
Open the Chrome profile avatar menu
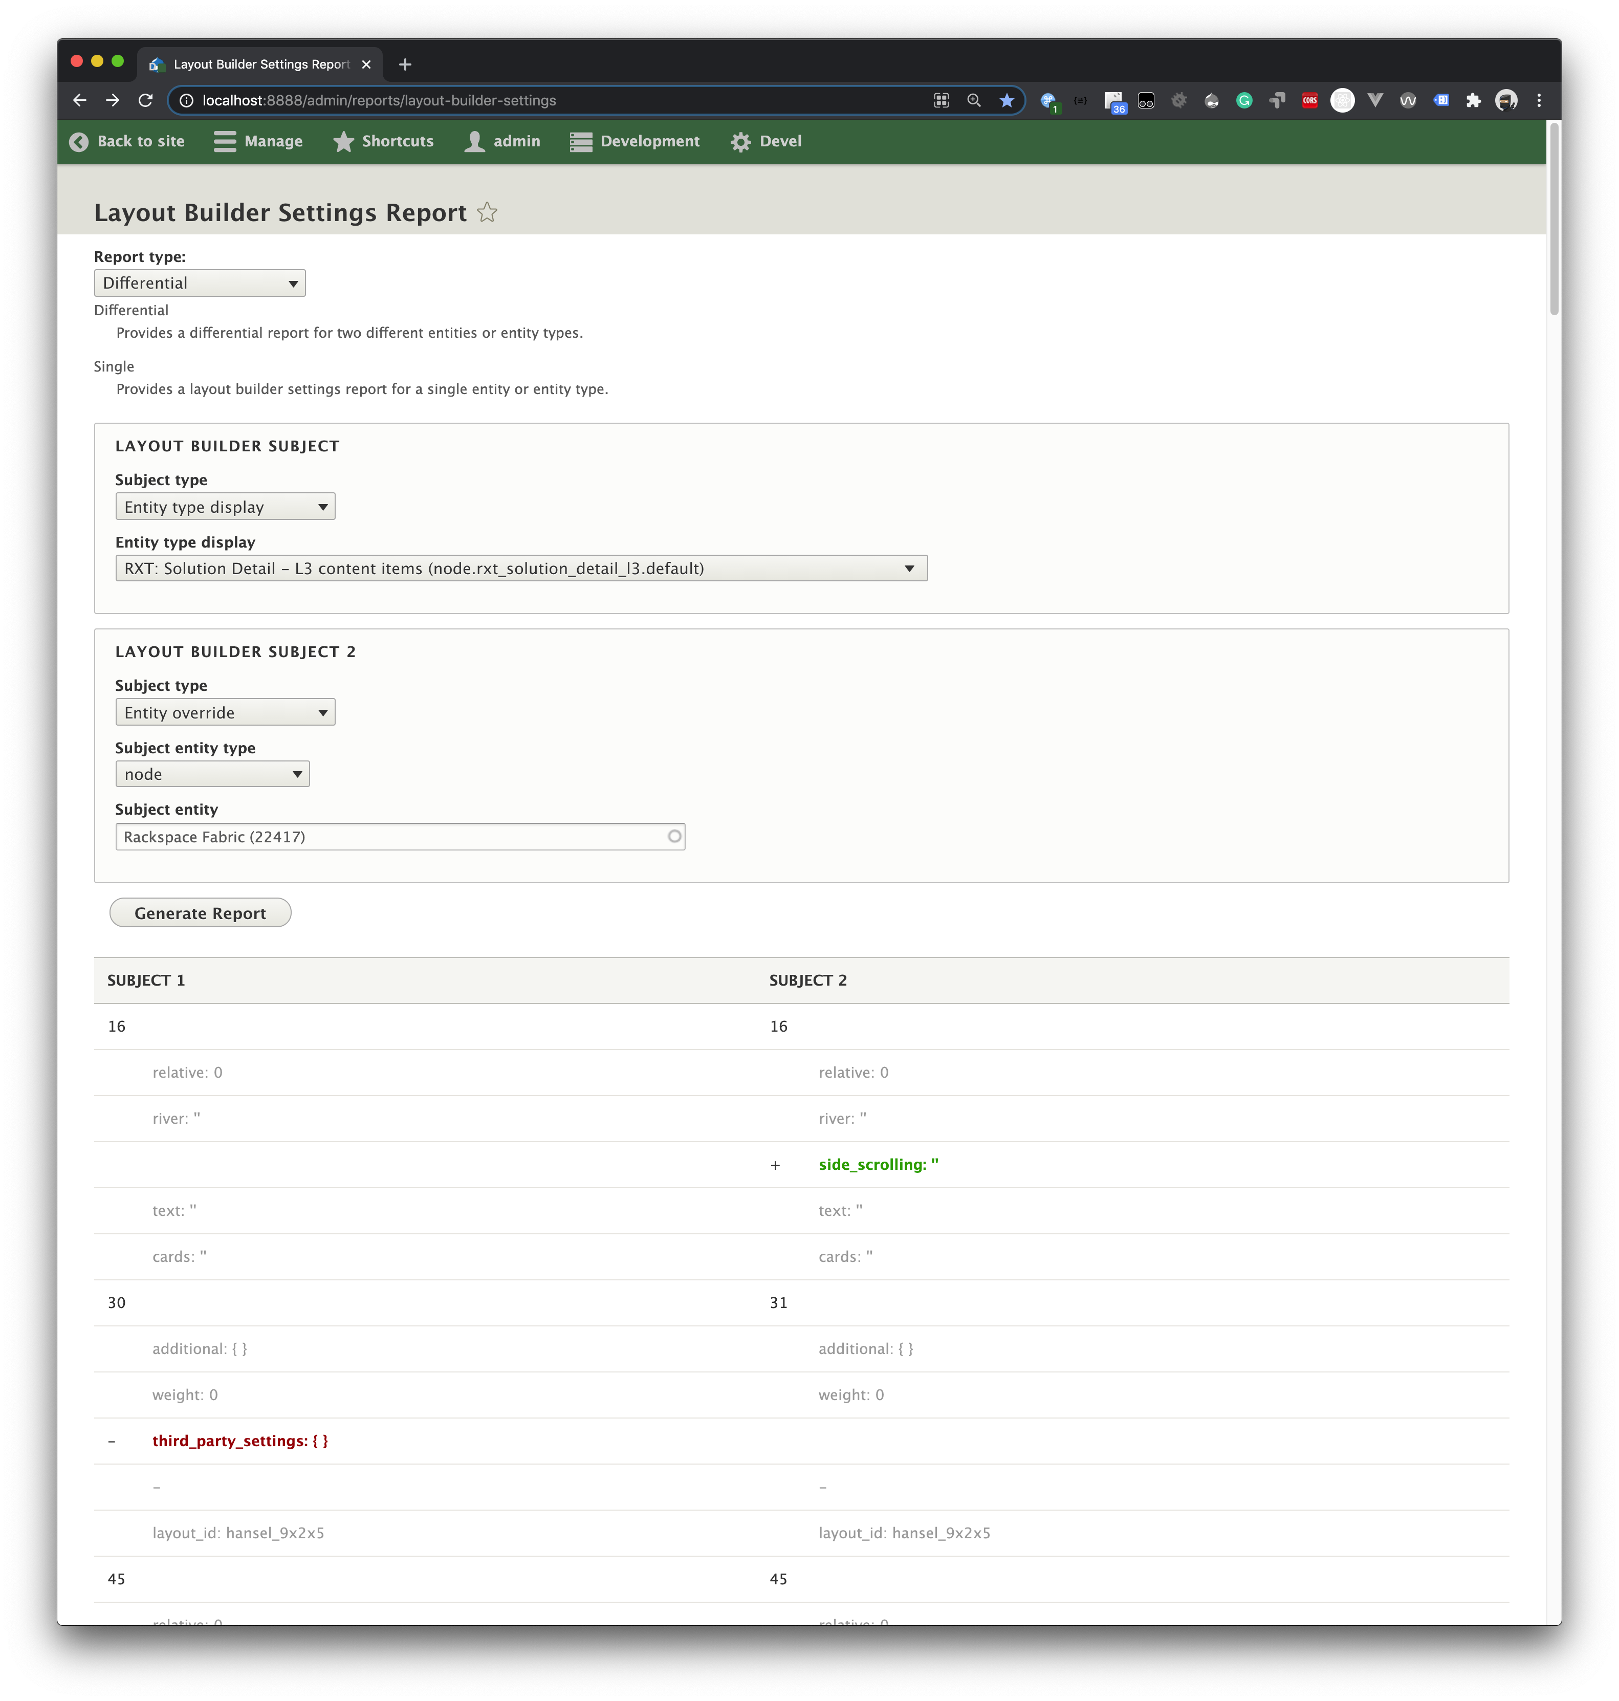click(1507, 100)
